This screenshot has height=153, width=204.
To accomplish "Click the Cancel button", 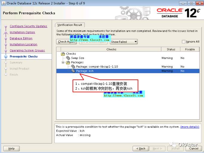I will point(194,149).
